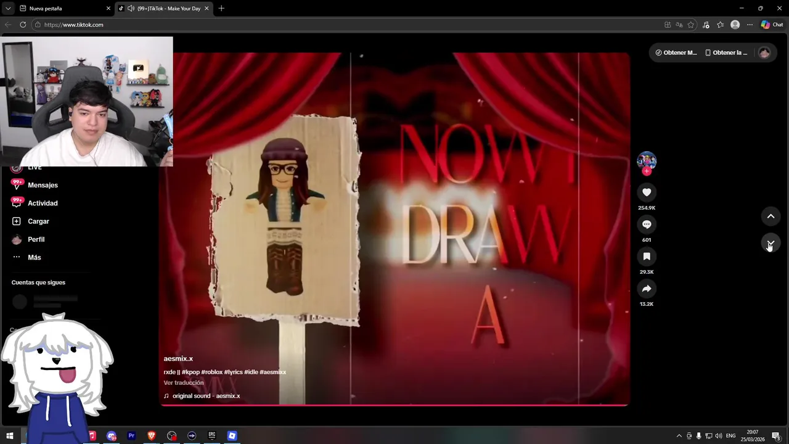Show hidden tray icons chevron
The height and width of the screenshot is (444, 789).
click(x=679, y=436)
